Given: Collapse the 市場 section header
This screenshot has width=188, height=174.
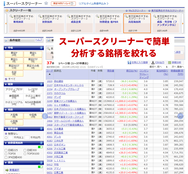Looking at the screenshot, I should 24,48.
